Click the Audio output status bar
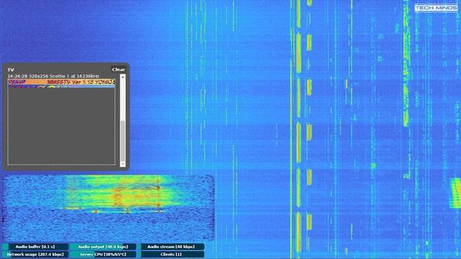The height and width of the screenshot is (259, 461). point(103,247)
